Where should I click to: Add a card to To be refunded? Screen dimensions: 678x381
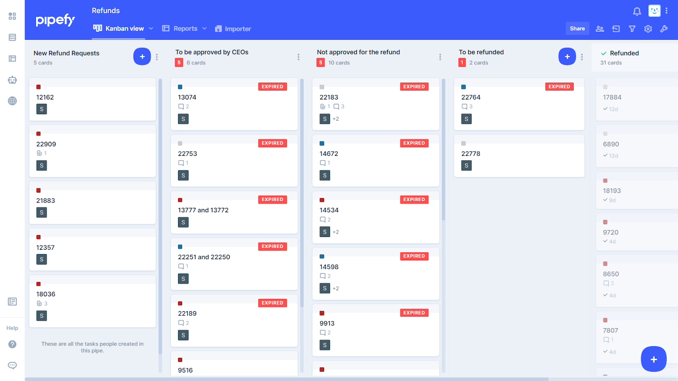click(567, 56)
